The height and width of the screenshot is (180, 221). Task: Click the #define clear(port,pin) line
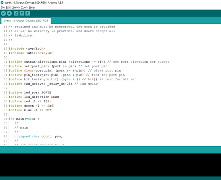point(65,70)
